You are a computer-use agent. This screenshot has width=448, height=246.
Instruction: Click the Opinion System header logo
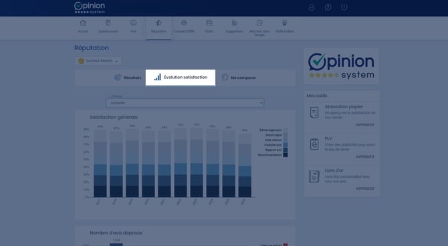point(90,8)
